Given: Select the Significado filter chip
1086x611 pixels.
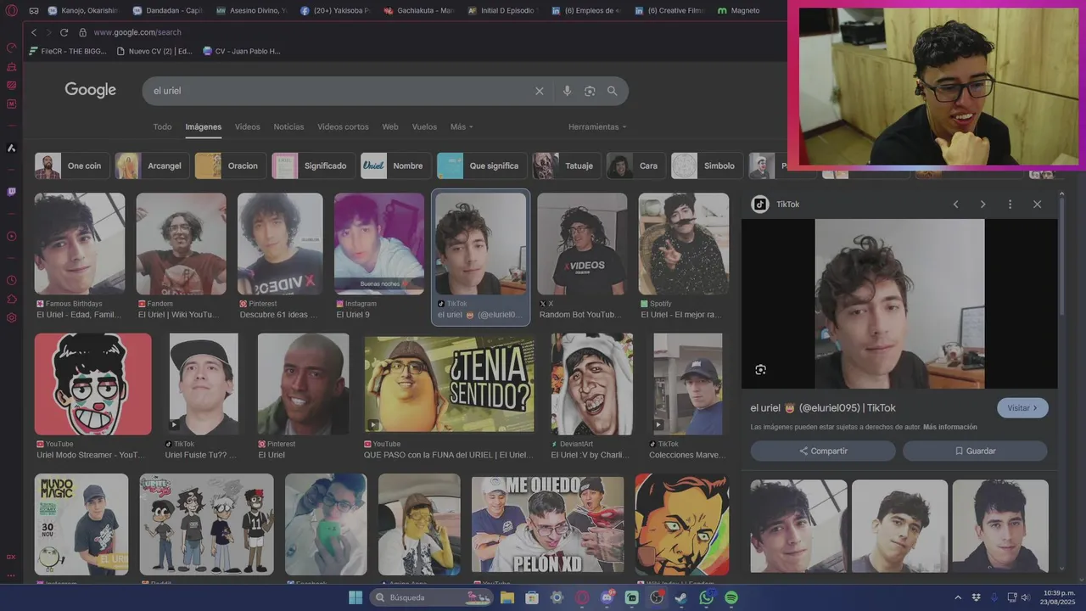Looking at the screenshot, I should (312, 165).
